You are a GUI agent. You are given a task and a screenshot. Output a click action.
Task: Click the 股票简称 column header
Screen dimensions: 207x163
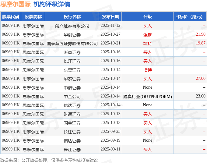pyautogui.click(x=33, y=17)
